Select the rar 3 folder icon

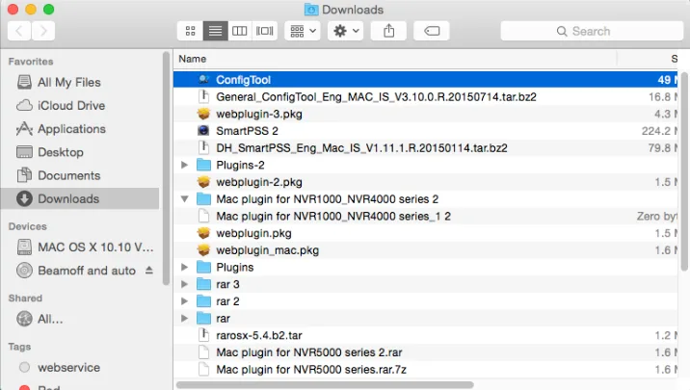(x=203, y=284)
